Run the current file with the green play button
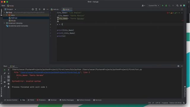The height and width of the screenshot is (107, 190). [163, 6]
